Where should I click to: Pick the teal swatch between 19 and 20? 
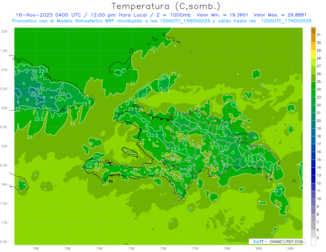click(x=313, y=125)
